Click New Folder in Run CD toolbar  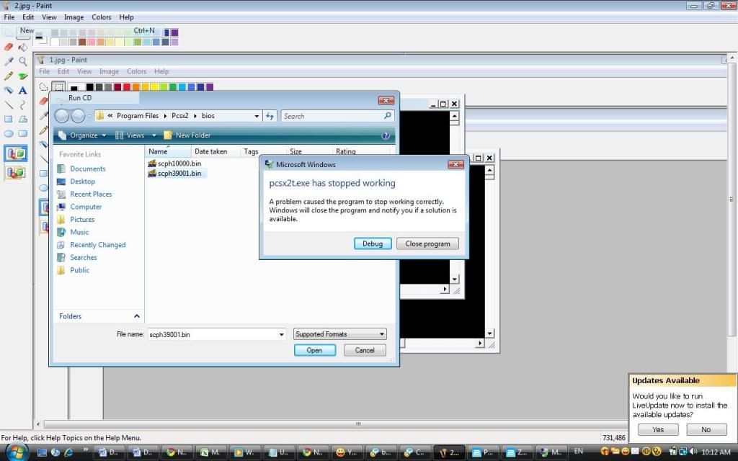tap(187, 135)
